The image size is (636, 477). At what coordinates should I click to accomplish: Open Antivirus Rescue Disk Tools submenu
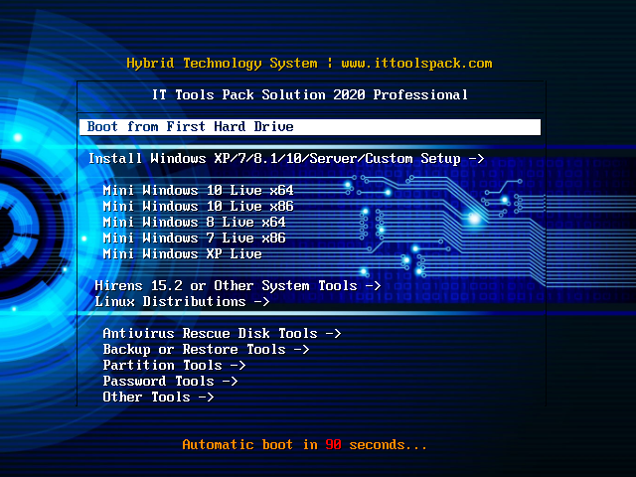click(x=222, y=334)
